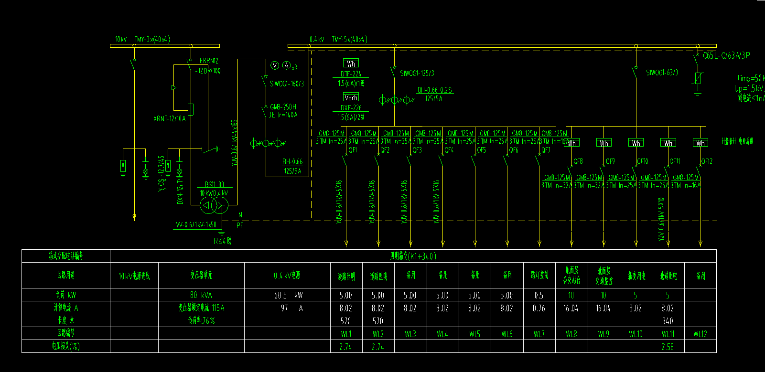Click the '340' length cell

pos(668,321)
